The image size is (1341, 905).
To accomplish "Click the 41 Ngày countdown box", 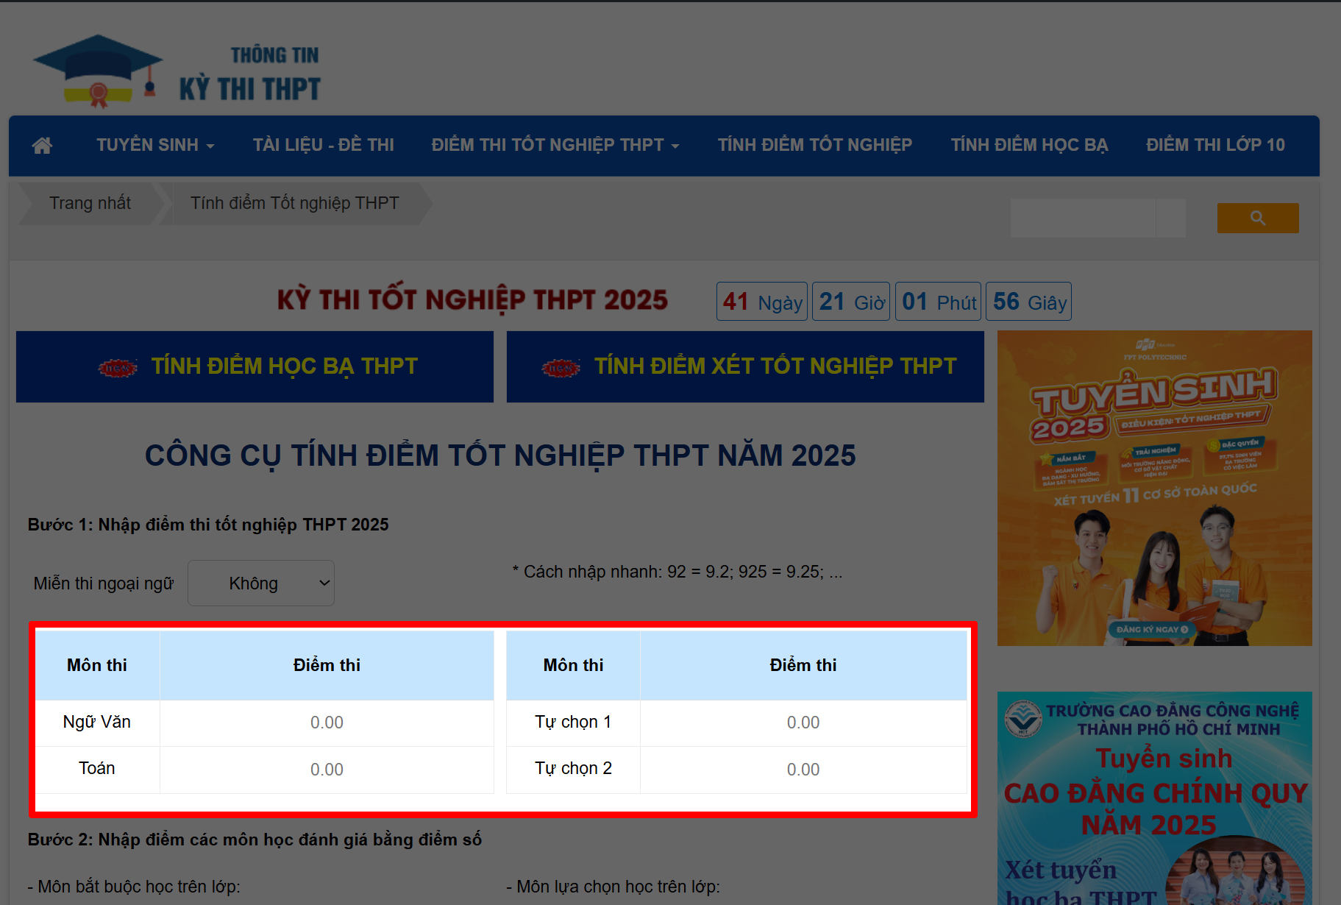I will 762,302.
